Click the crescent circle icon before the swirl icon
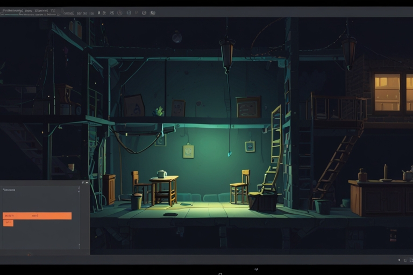The image size is (413, 275). [x=144, y=13]
